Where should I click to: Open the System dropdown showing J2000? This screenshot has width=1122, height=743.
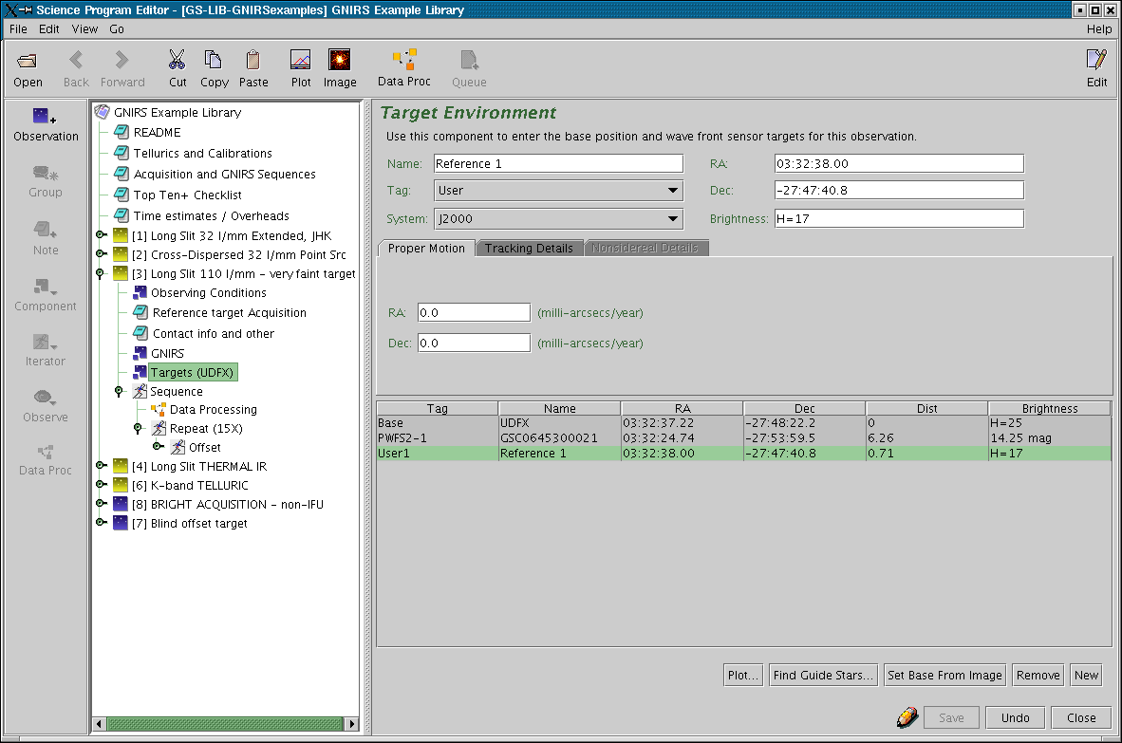coord(559,219)
